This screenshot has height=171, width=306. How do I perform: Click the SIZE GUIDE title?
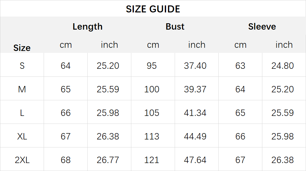pos(153,9)
